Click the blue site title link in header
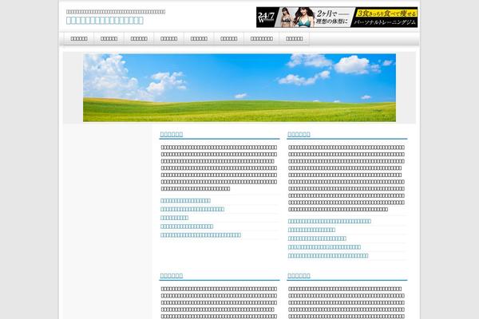 point(105,21)
